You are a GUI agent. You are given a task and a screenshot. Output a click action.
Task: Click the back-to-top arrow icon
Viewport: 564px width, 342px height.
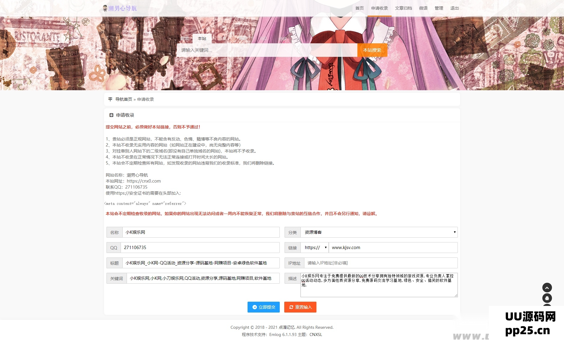click(547, 288)
